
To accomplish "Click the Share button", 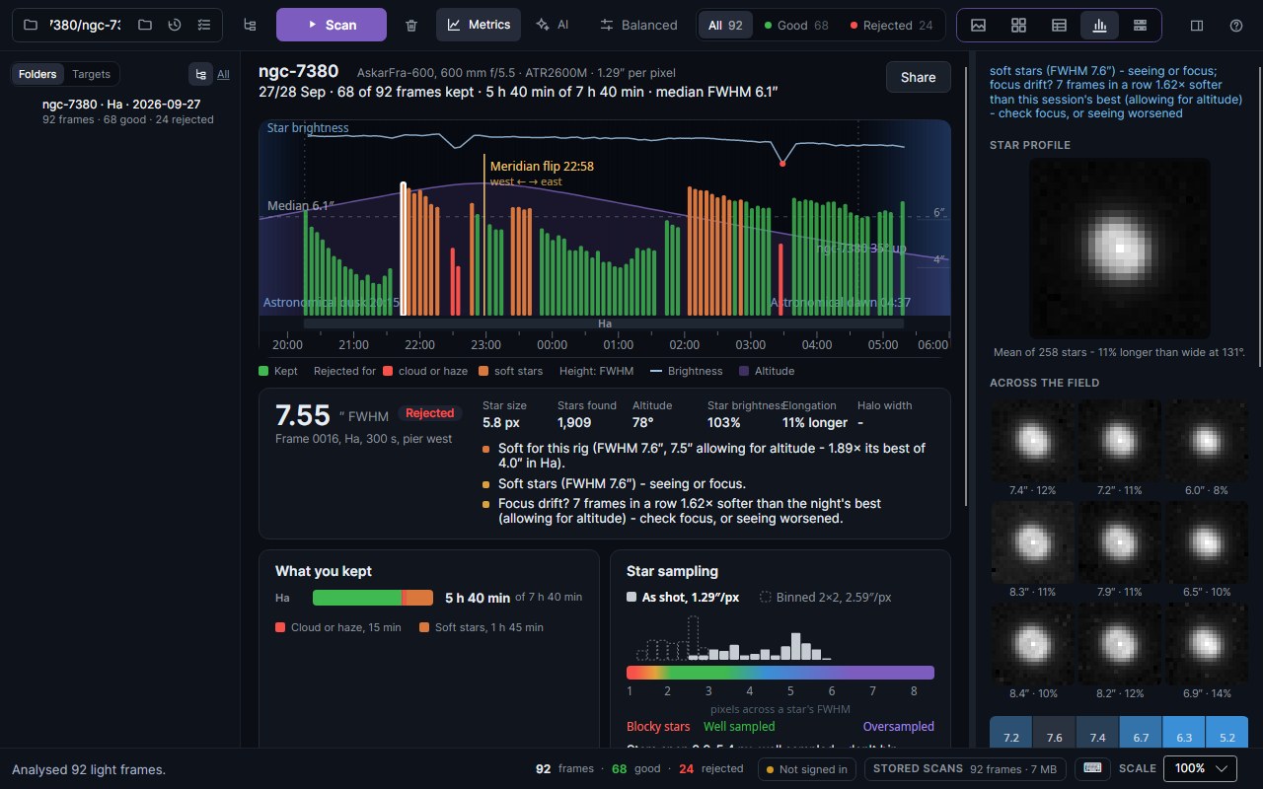I will click(x=918, y=77).
